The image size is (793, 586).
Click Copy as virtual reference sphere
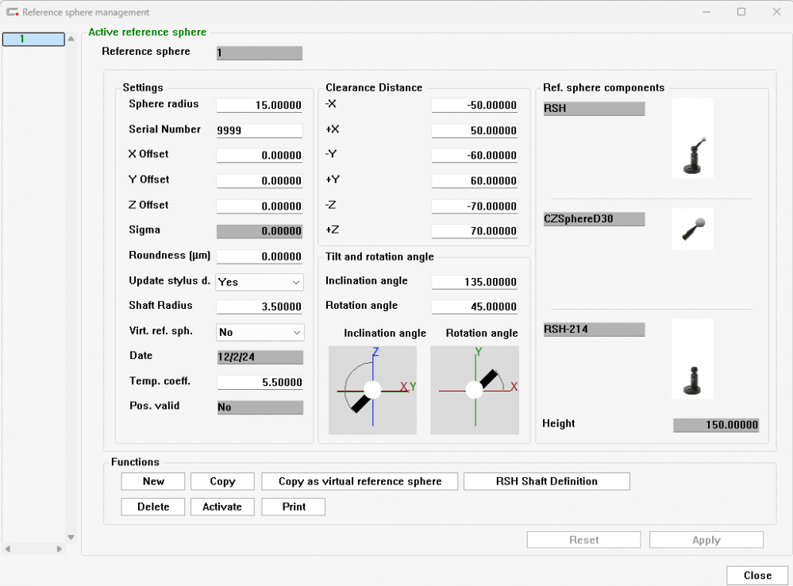pyautogui.click(x=359, y=481)
